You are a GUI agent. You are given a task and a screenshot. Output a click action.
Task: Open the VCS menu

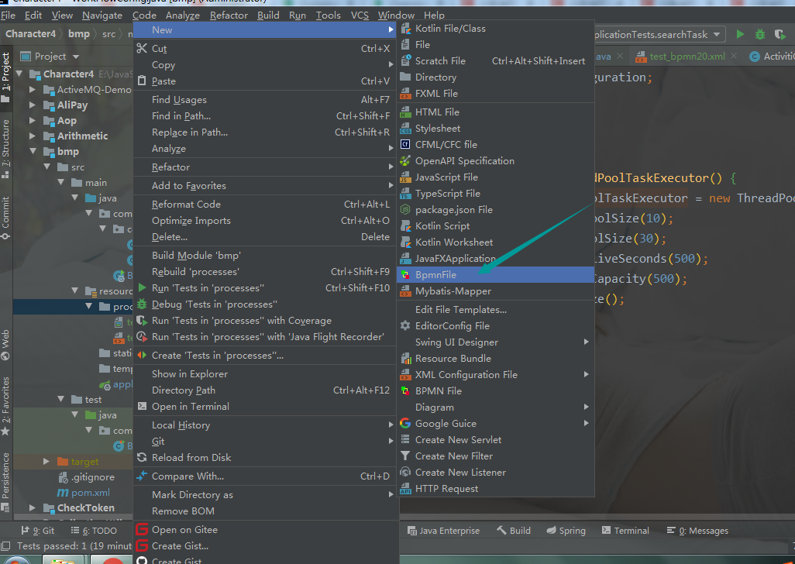pos(360,15)
